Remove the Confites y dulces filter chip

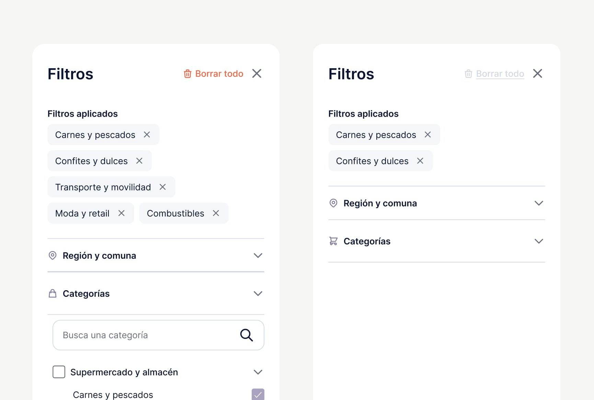pyautogui.click(x=140, y=161)
